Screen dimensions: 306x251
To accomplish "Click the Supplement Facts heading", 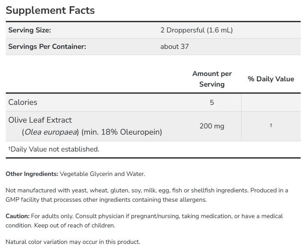I will click(50, 10).
